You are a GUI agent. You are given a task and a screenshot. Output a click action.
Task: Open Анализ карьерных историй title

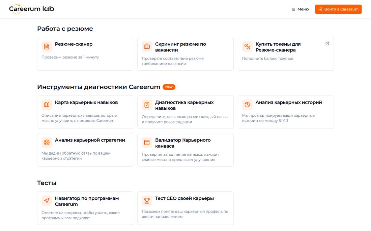[x=289, y=103]
